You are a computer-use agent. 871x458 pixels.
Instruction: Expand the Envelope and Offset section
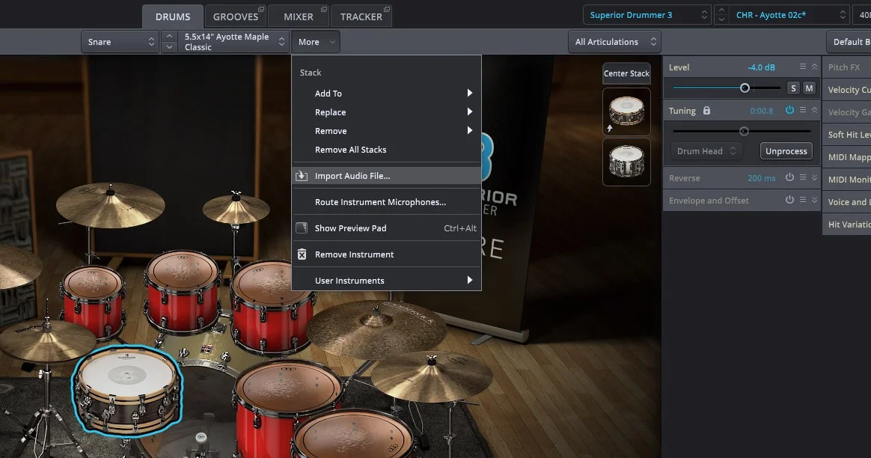coord(814,200)
